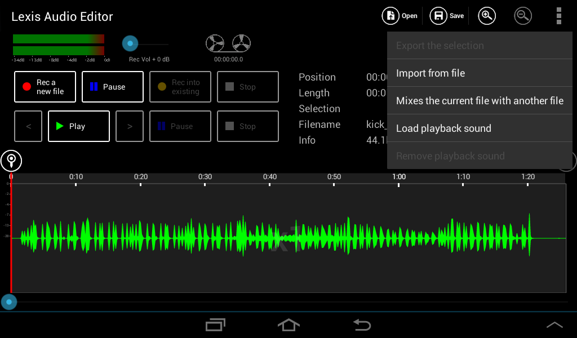
Task: Pause the recording
Action: tap(113, 87)
